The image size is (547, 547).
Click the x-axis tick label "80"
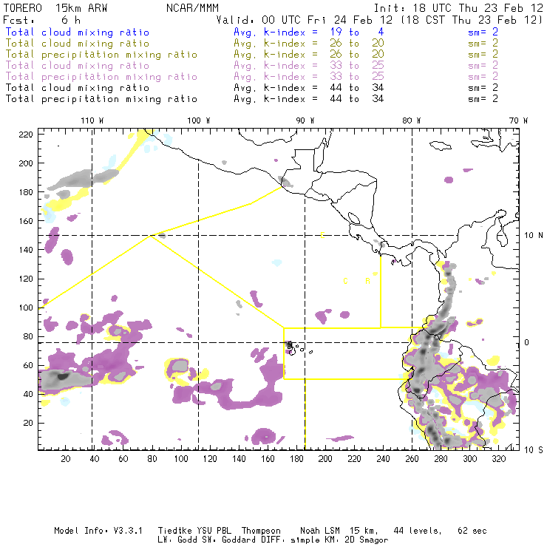point(152,459)
